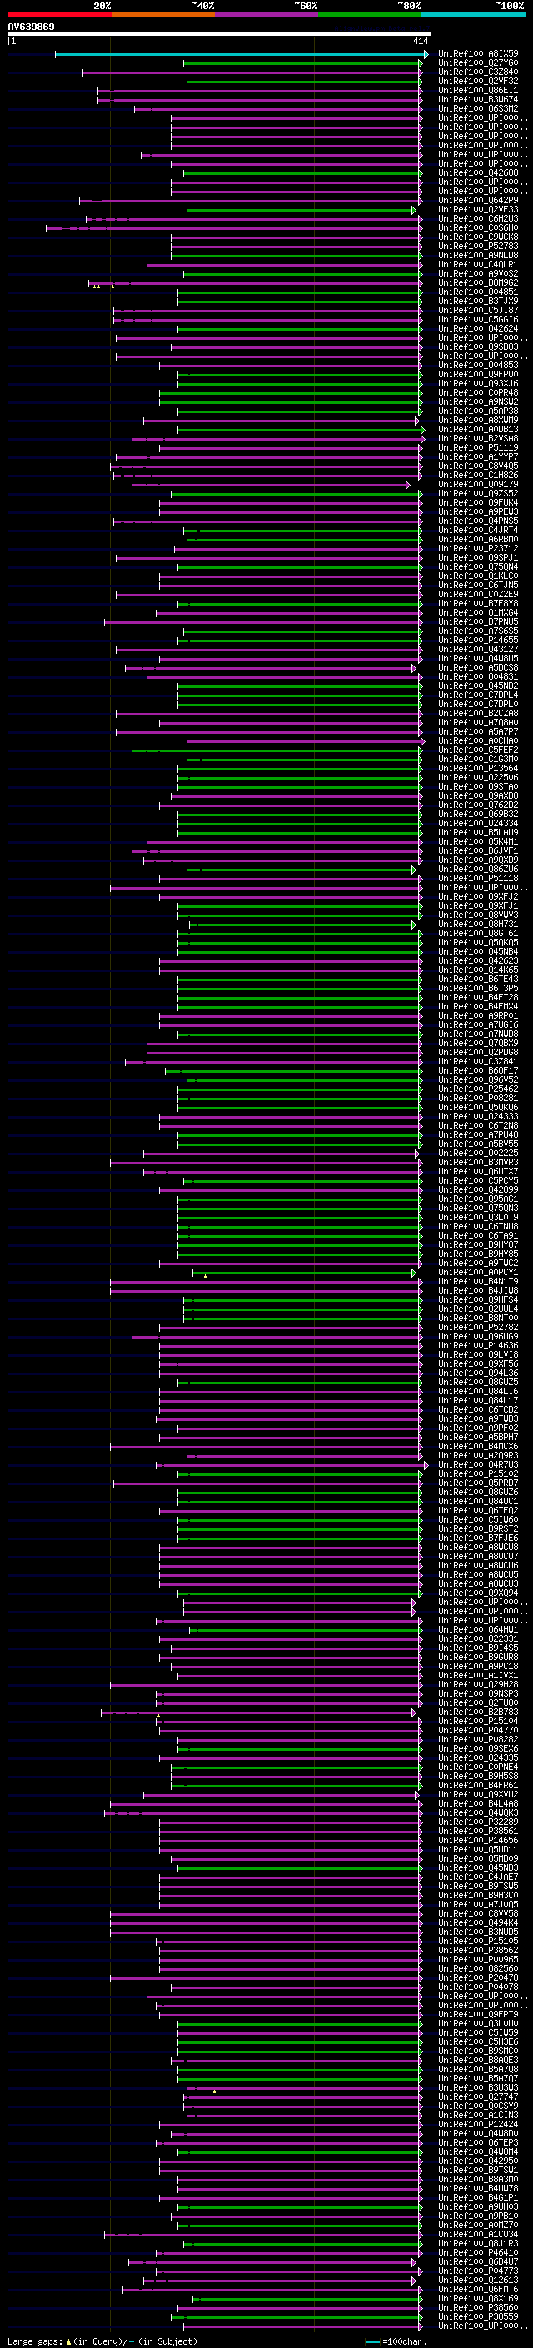533x2348 pixels.
Task: Click hit label UniRef100_B3MVR3
Action: pos(478,1161)
